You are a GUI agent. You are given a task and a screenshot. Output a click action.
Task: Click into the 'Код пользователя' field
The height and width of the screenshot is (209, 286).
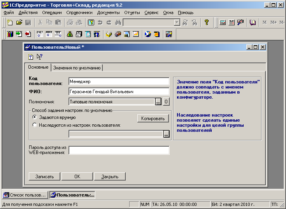click(x=119, y=81)
